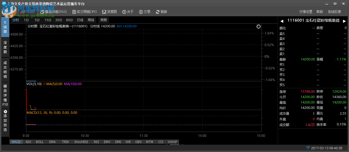The height and width of the screenshot is (152, 349).
Task: Select the 60分 timeframe tab
Action: click(x=70, y=20)
